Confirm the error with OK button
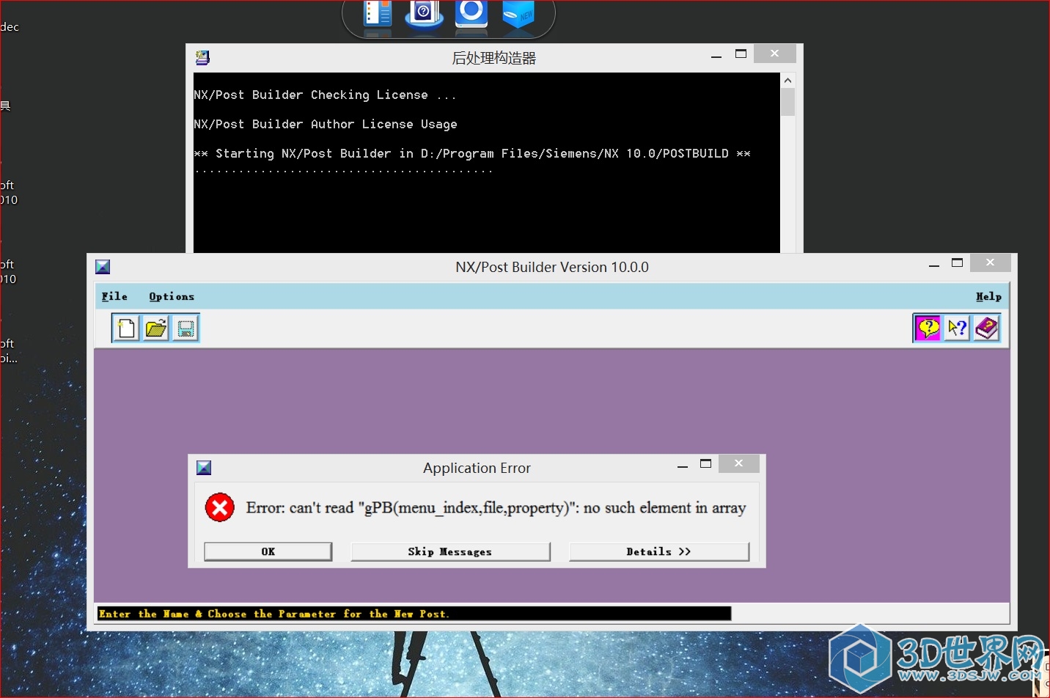The height and width of the screenshot is (698, 1050). click(268, 551)
